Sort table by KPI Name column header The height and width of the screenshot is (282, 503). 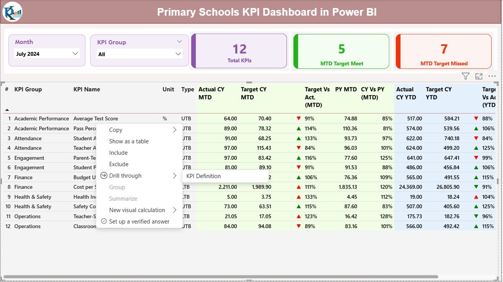pos(86,89)
